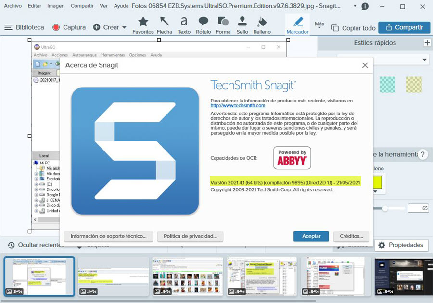Open the Estilos rápidos theme dropdown
The image size is (433, 303).
[x=424, y=60]
